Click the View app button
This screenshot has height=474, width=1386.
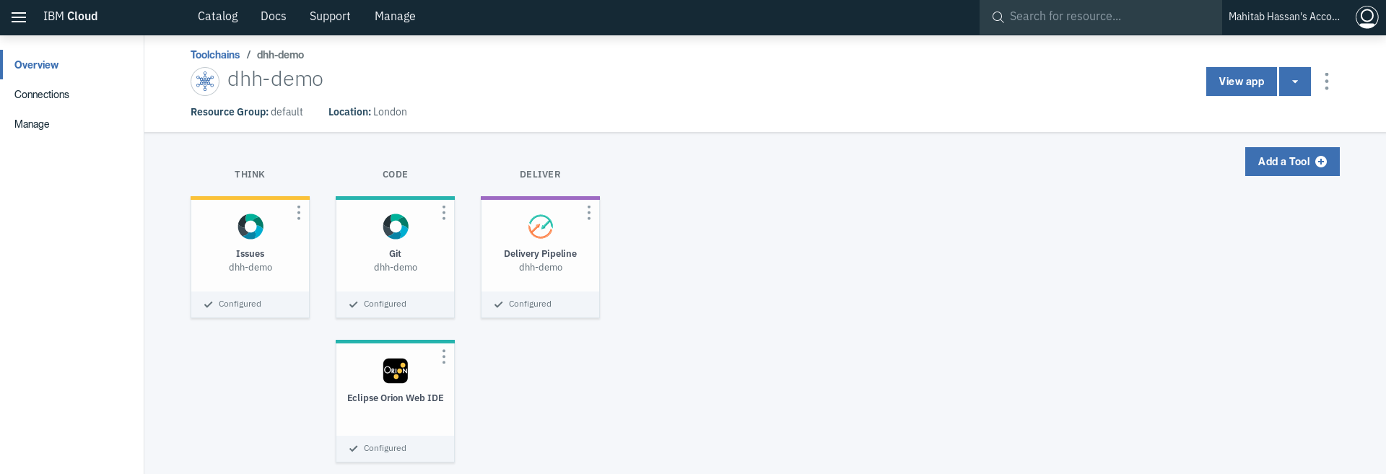pyautogui.click(x=1242, y=82)
